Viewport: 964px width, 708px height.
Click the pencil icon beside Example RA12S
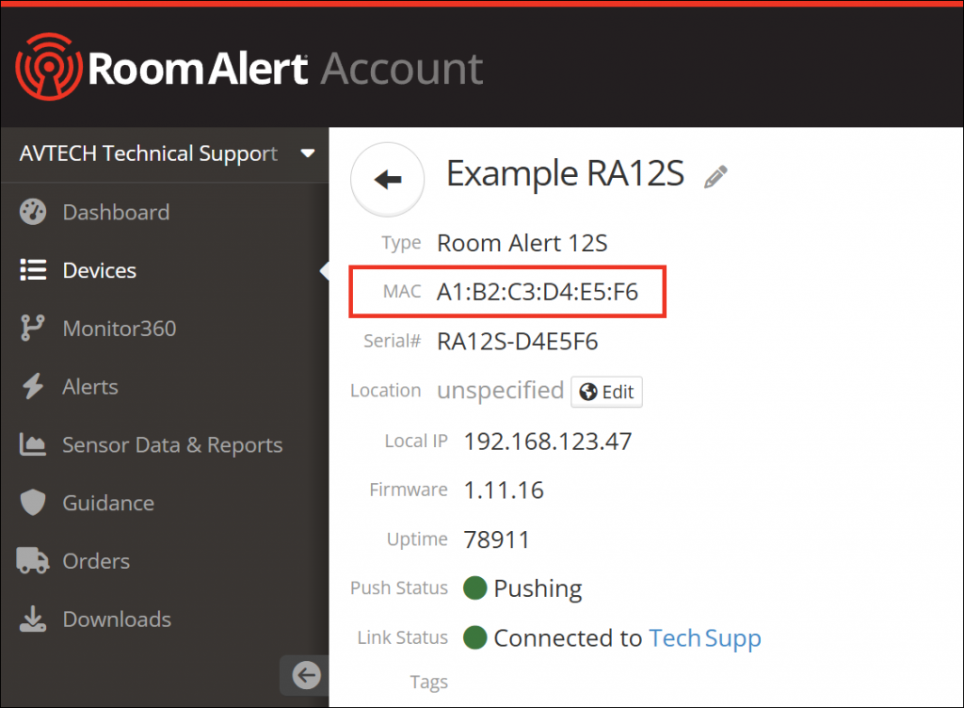point(716,176)
